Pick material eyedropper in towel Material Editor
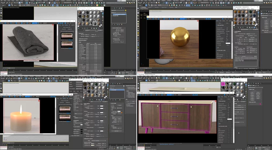 (84, 30)
